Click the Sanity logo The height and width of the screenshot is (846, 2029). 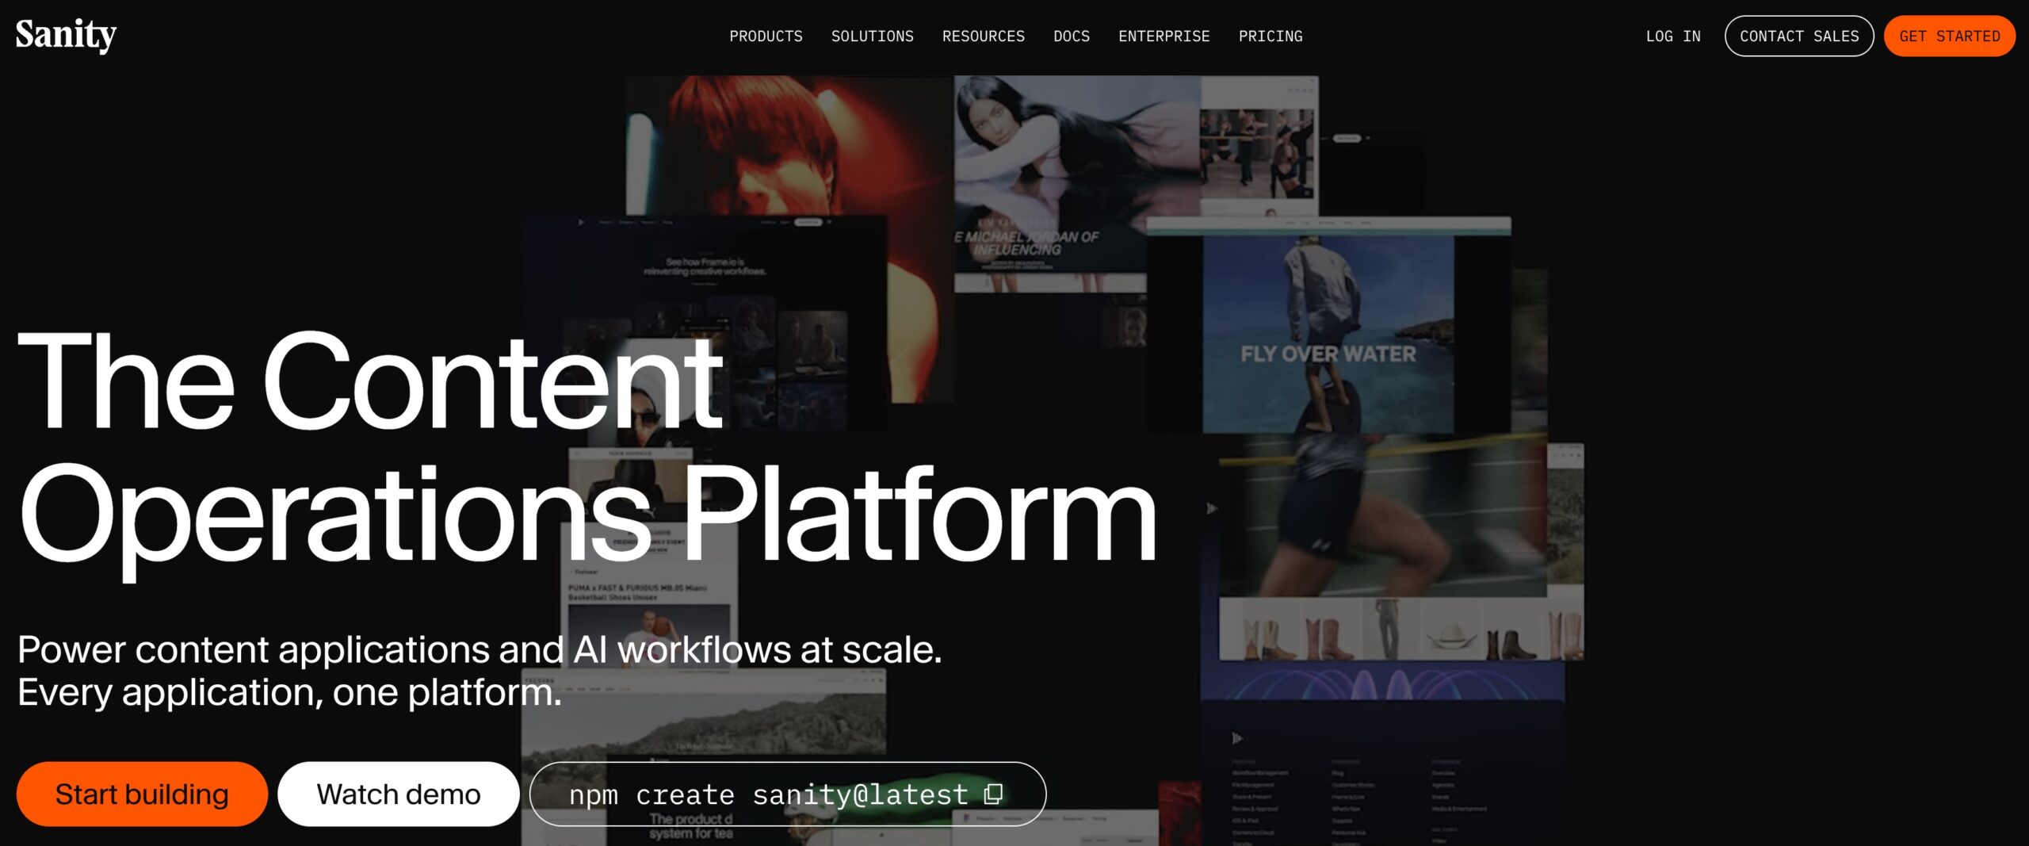(66, 36)
